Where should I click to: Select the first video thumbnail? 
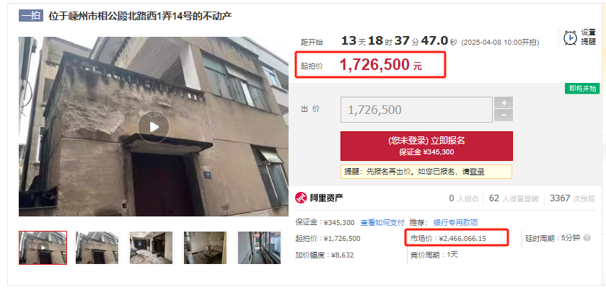(43, 248)
